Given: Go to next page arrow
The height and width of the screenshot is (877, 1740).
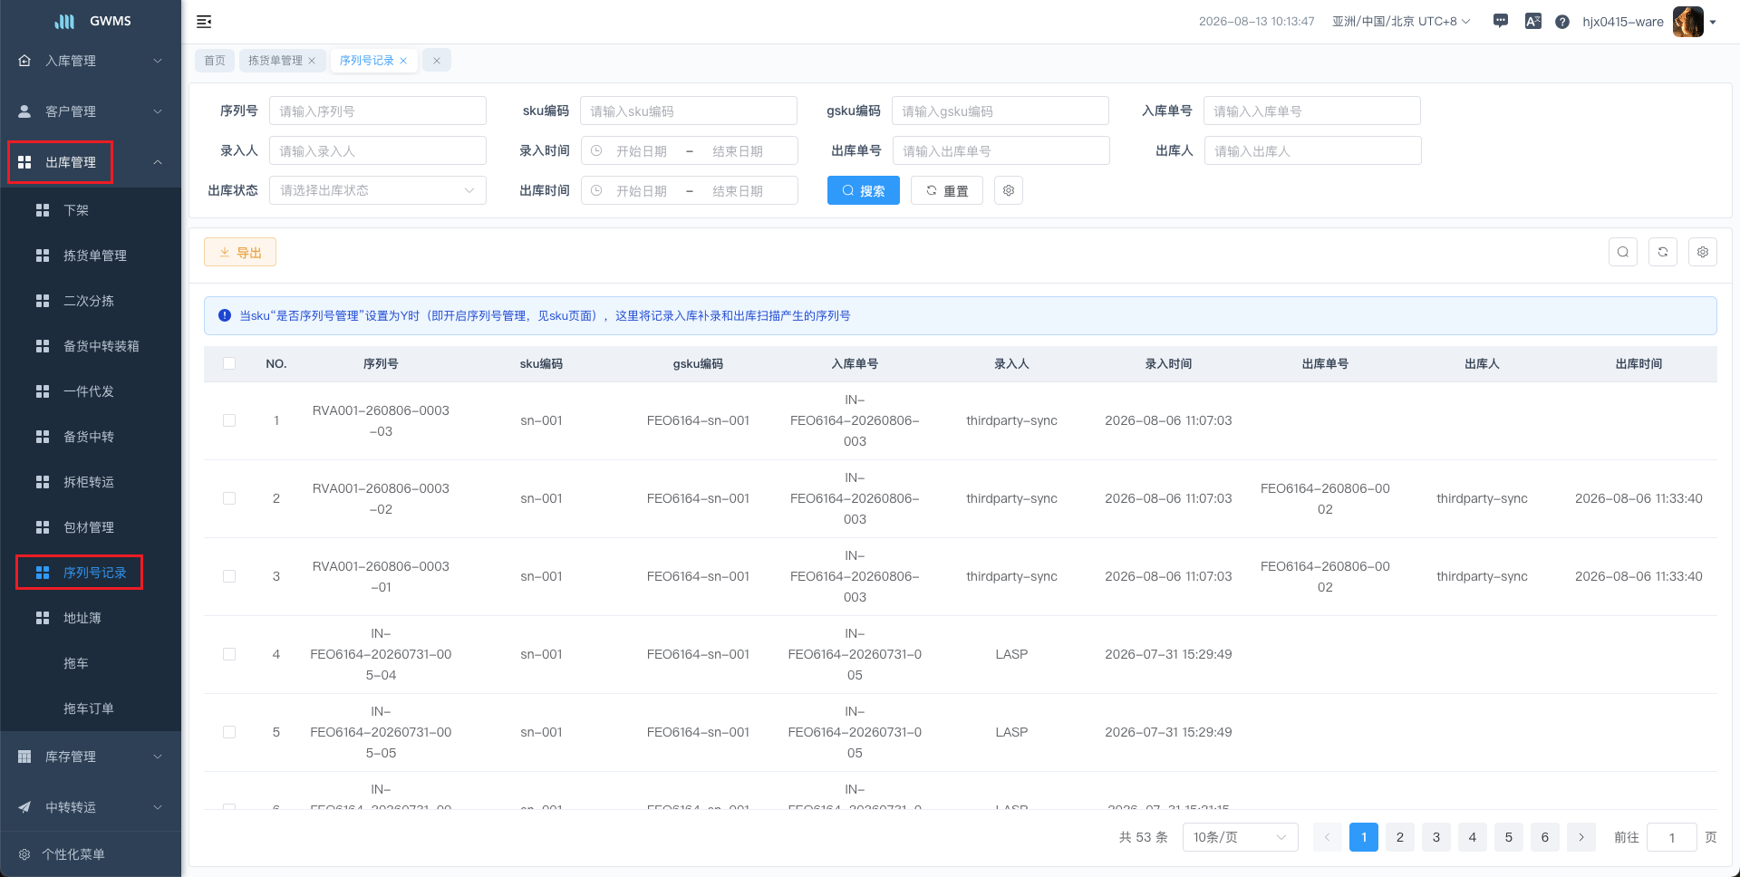Looking at the screenshot, I should (x=1581, y=837).
